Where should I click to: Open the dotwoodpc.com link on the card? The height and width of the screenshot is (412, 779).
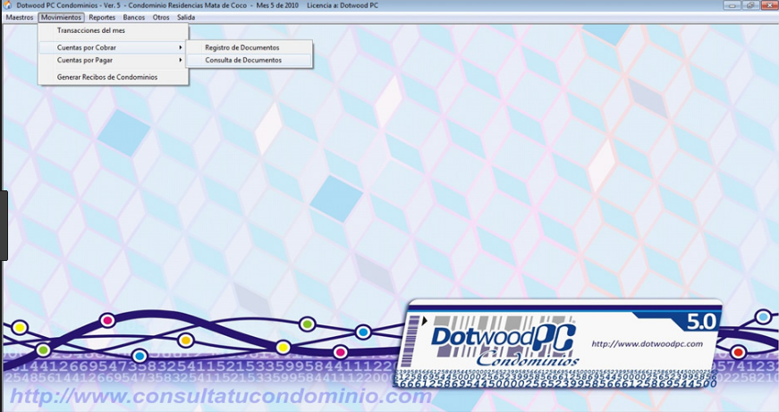click(647, 343)
